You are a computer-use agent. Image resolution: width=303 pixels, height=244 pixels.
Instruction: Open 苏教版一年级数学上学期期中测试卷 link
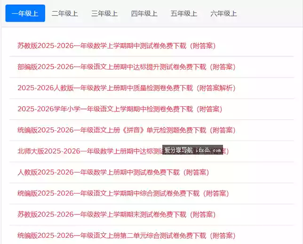(x=117, y=46)
